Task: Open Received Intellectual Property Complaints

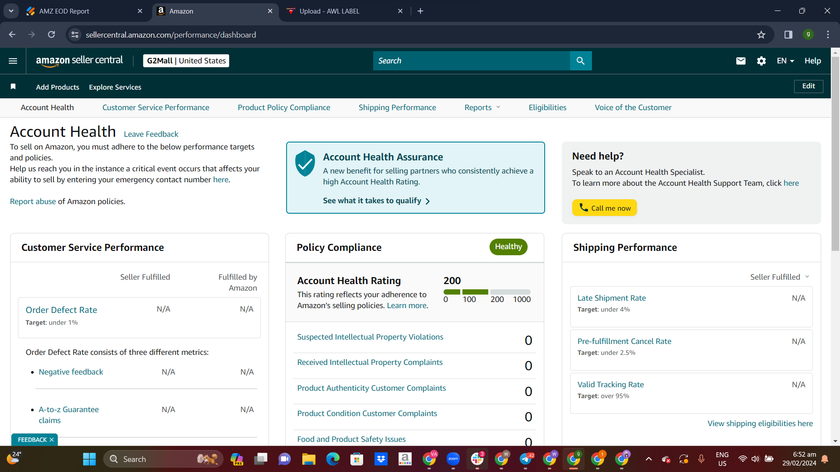Action: coord(370,362)
